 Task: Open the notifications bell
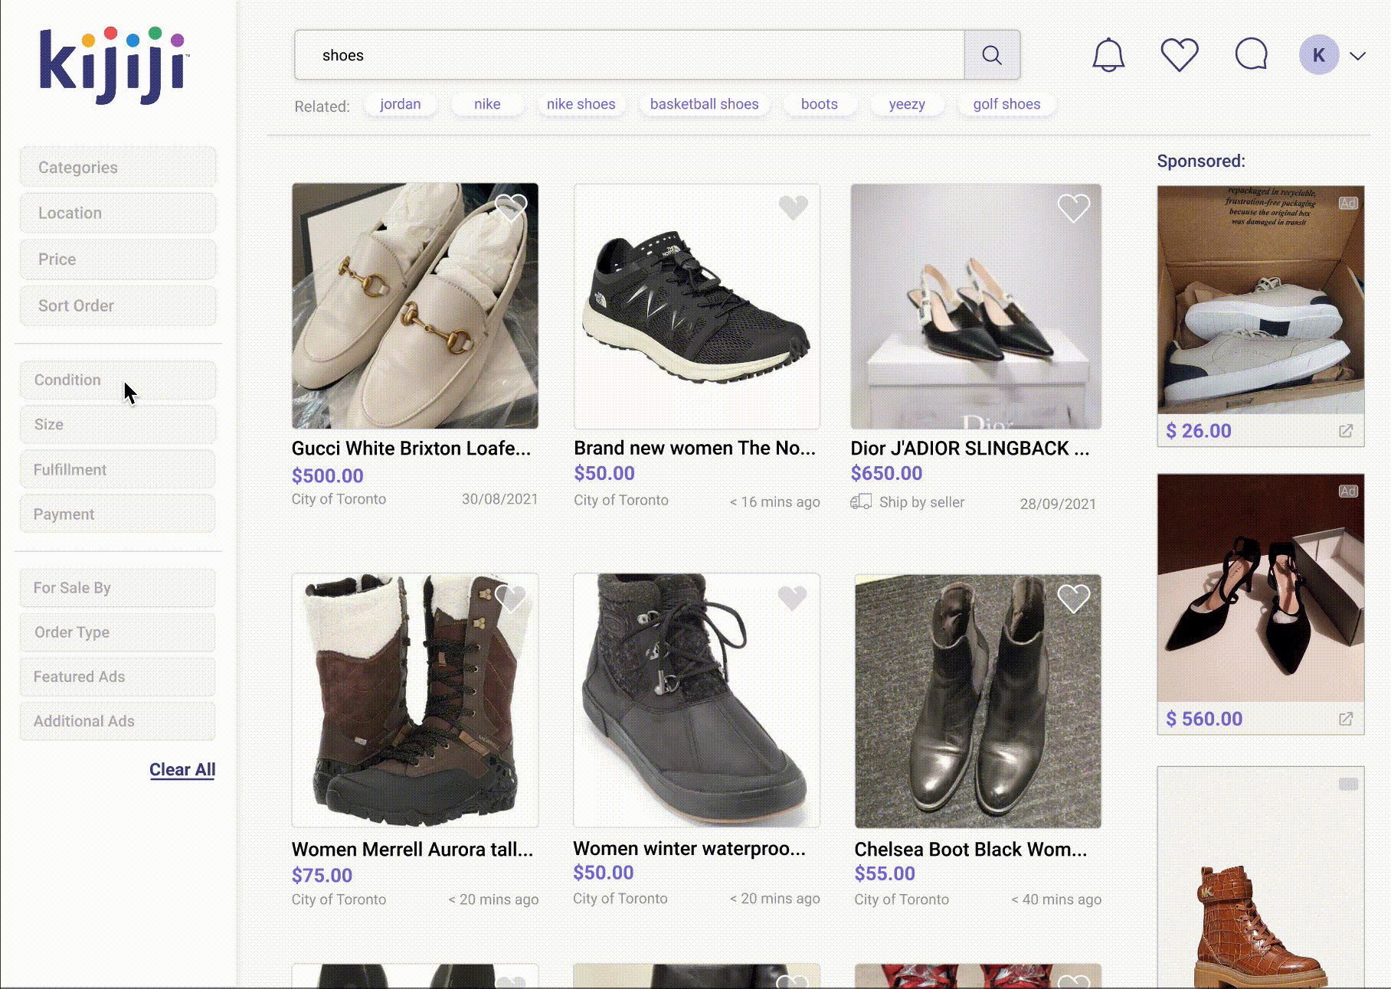(1108, 55)
